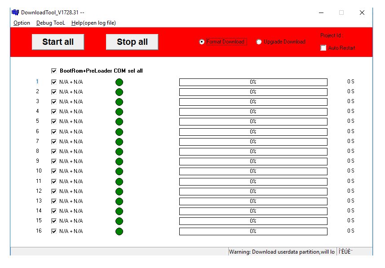Click the 0 S timer for row 16

coord(350,231)
